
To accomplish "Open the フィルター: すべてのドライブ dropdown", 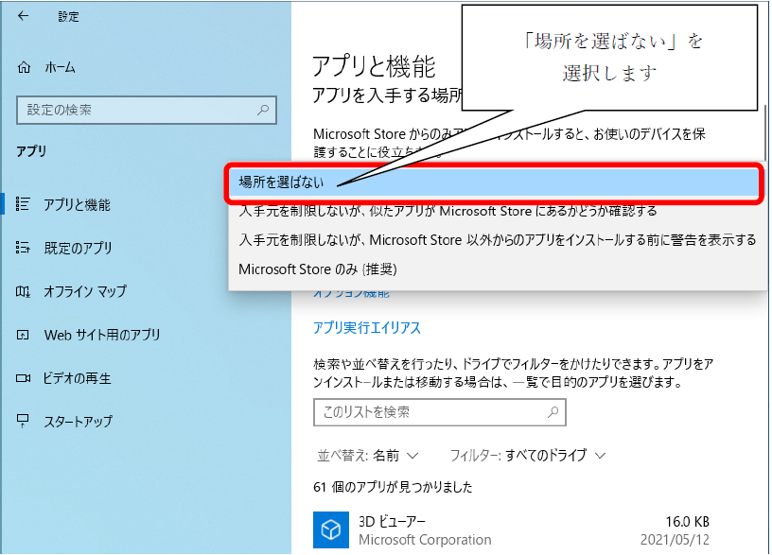I will (527, 455).
